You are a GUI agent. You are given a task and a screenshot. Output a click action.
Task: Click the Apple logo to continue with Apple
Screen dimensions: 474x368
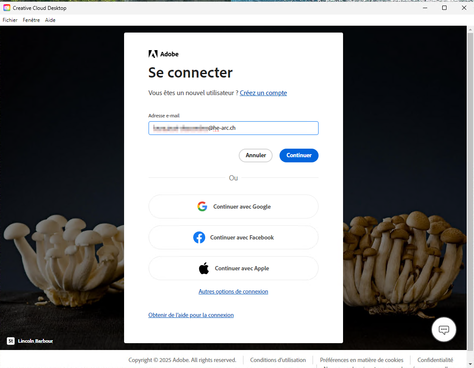[204, 268]
